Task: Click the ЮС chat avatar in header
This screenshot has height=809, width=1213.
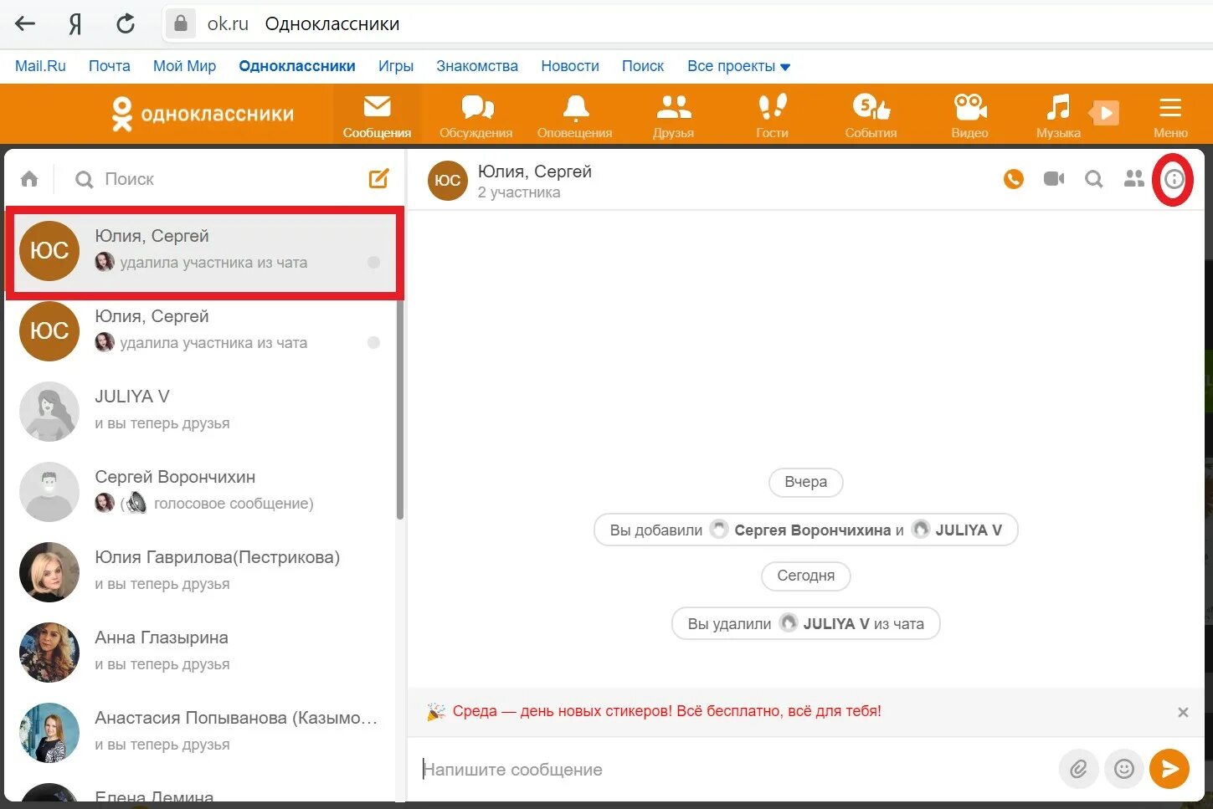Action: (448, 180)
